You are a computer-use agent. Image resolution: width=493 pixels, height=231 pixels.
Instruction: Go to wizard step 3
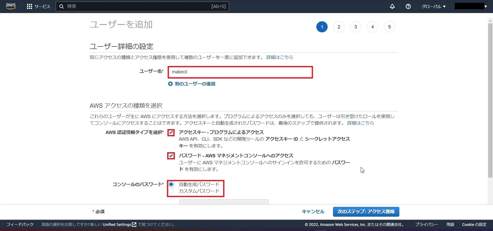coord(356,27)
